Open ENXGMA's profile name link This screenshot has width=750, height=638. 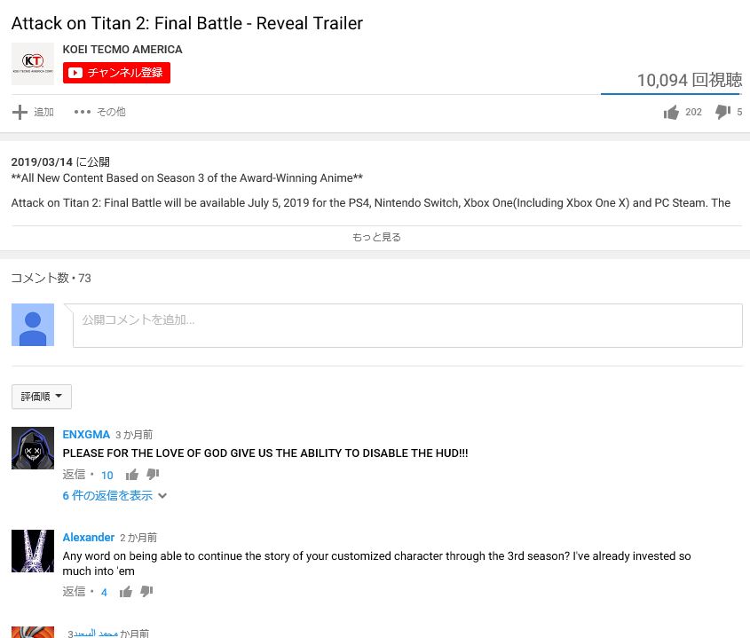coord(86,434)
